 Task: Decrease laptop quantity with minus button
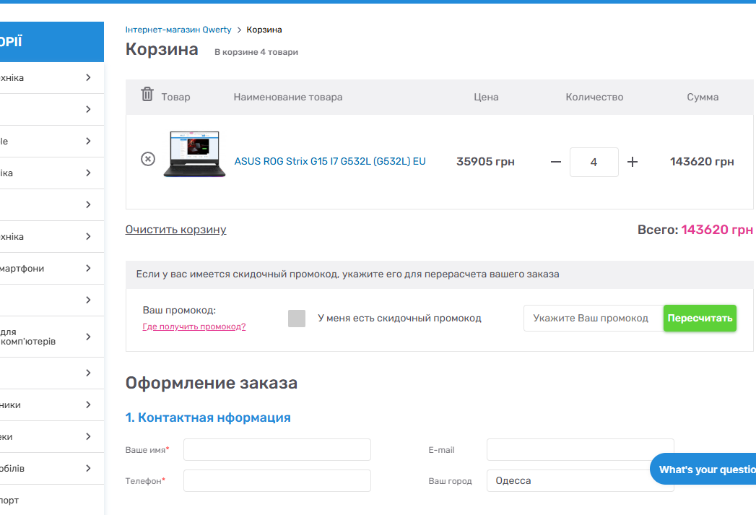pyautogui.click(x=555, y=162)
